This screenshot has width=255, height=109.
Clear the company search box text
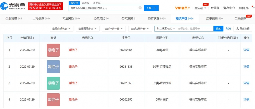tap(140, 8)
